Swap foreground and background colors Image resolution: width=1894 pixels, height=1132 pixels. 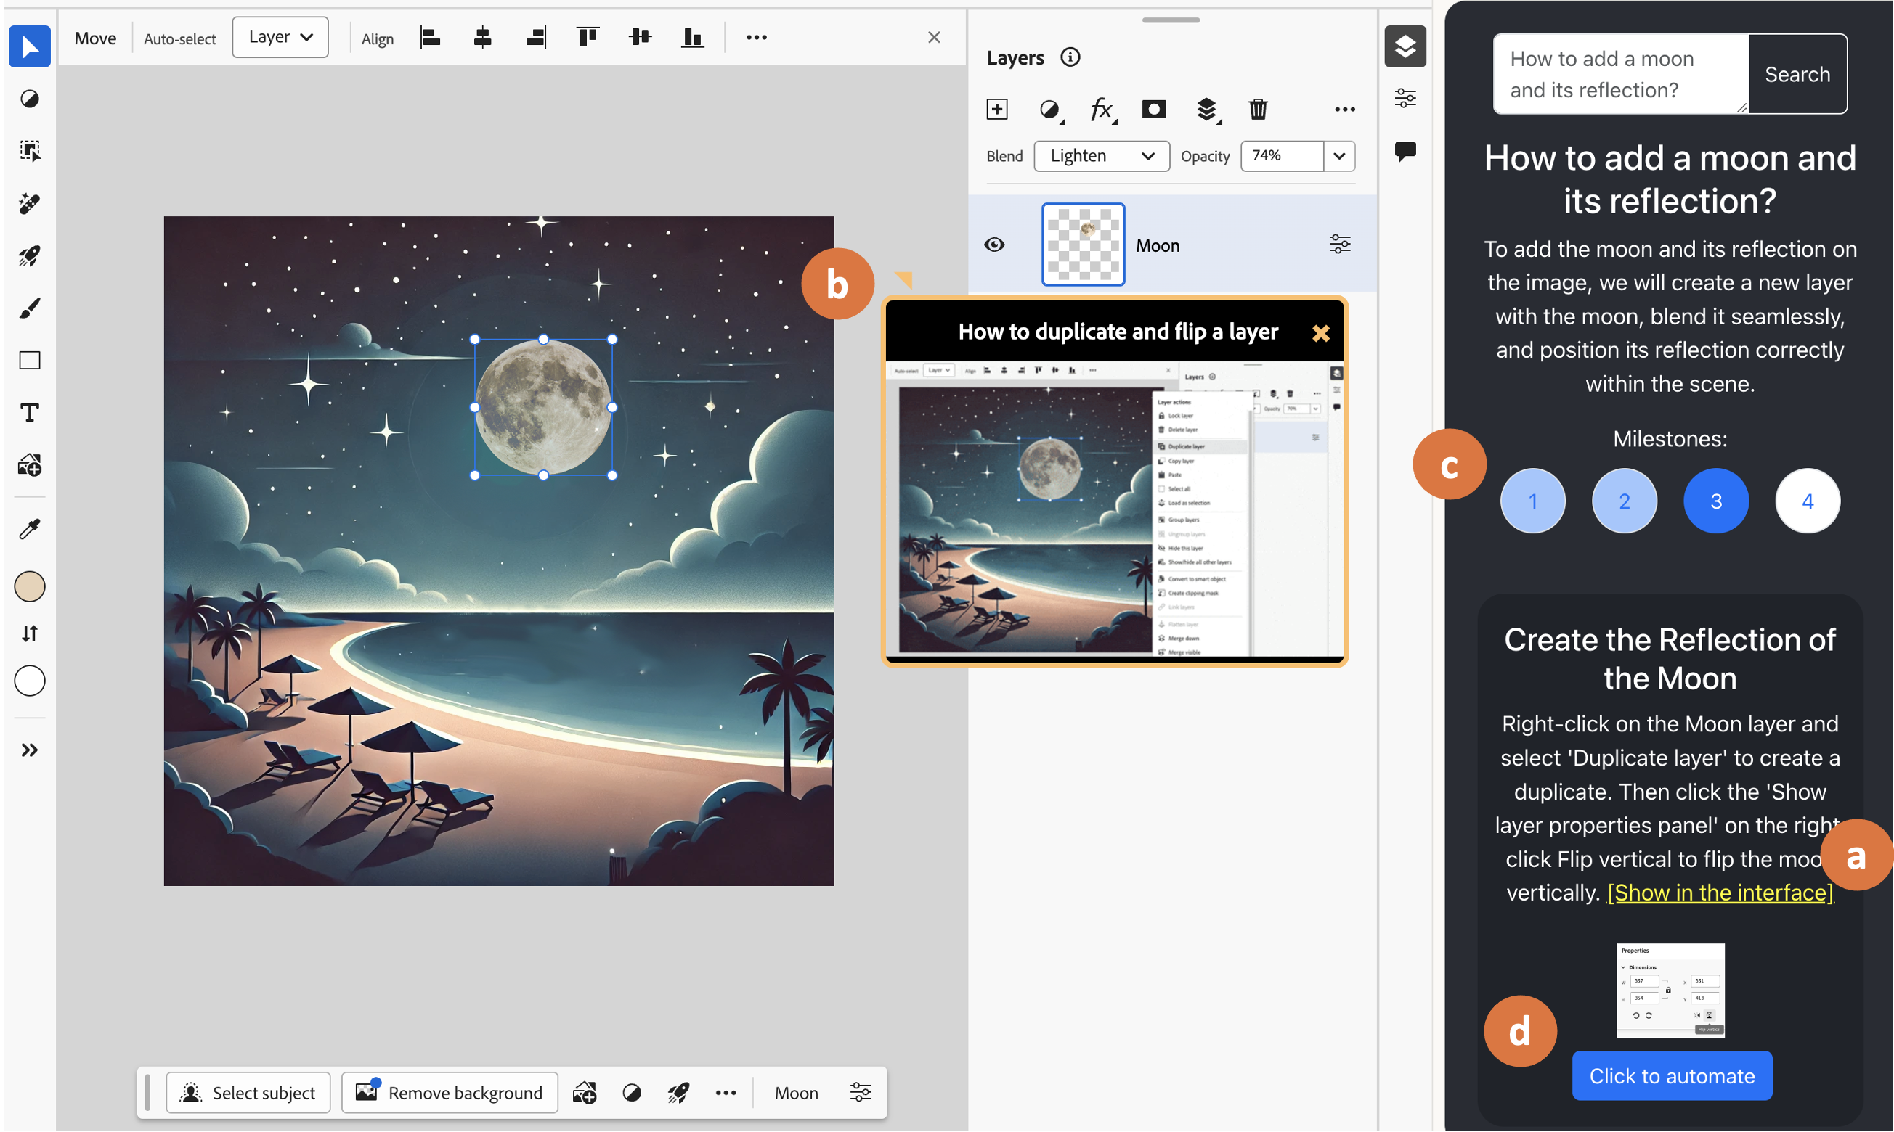(30, 633)
